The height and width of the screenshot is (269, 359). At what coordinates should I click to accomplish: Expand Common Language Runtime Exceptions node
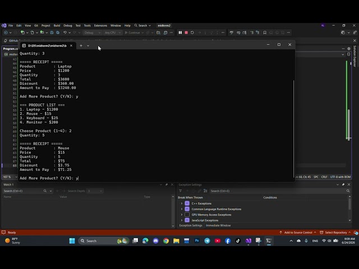(182, 209)
